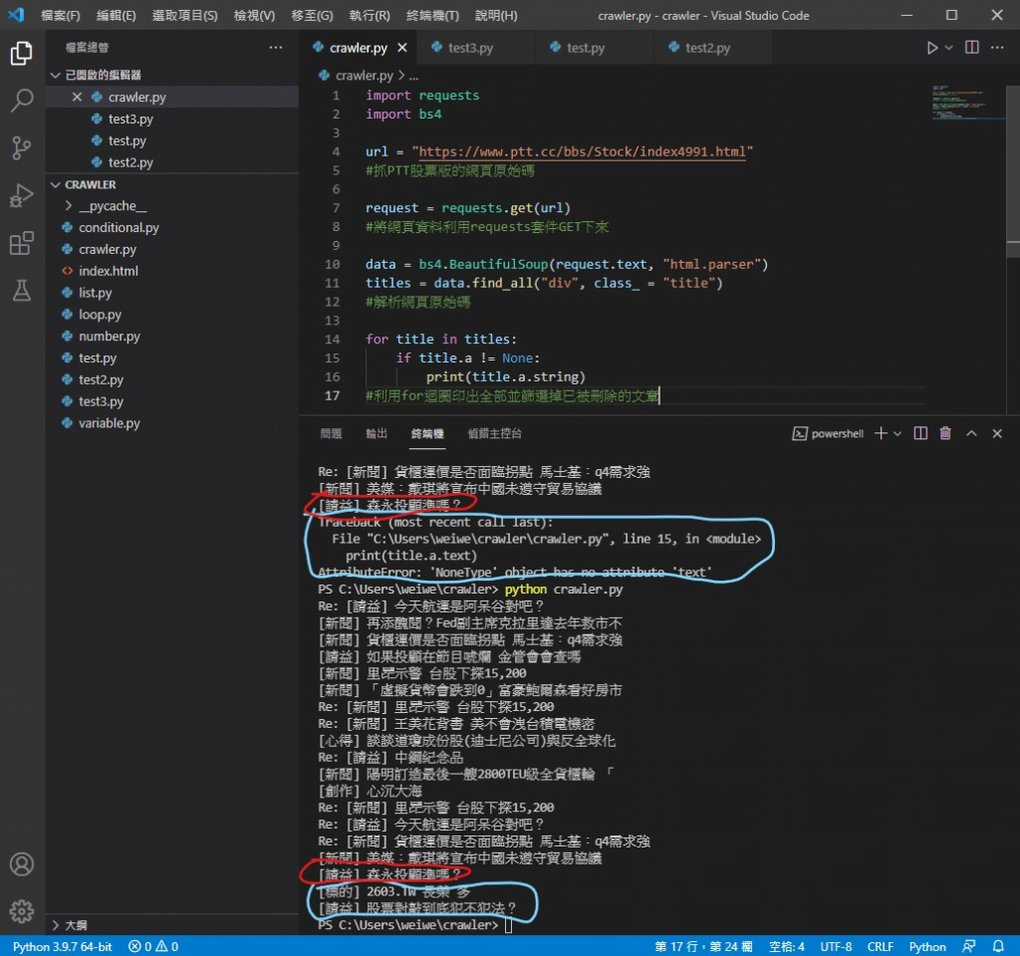The height and width of the screenshot is (956, 1020).
Task: Open the Testing flask view
Action: (22, 291)
